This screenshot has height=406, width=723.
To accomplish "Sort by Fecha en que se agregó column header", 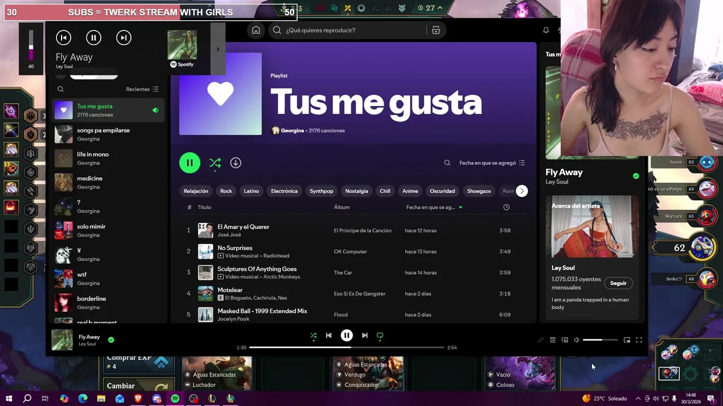I will click(434, 207).
